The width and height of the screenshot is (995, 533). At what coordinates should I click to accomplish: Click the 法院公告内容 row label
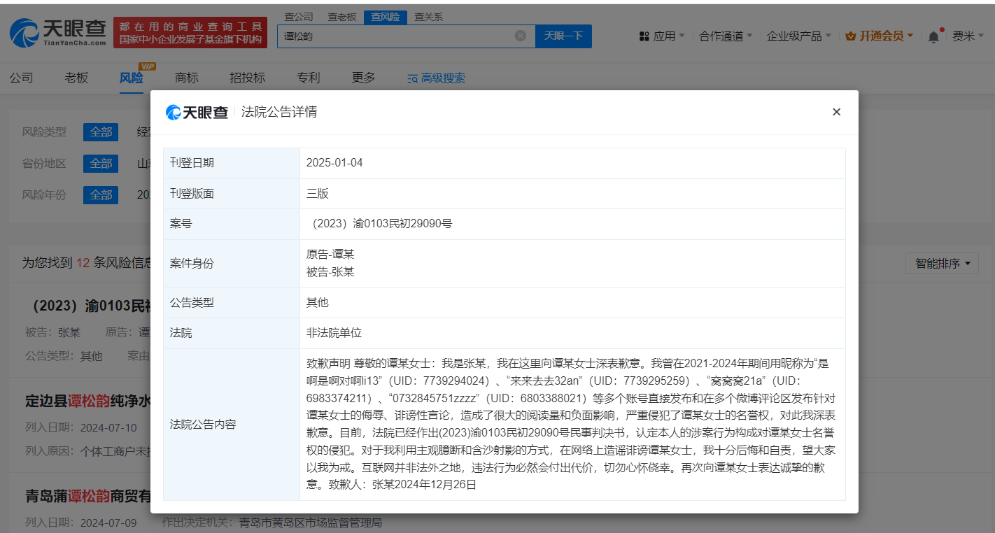[x=204, y=425]
